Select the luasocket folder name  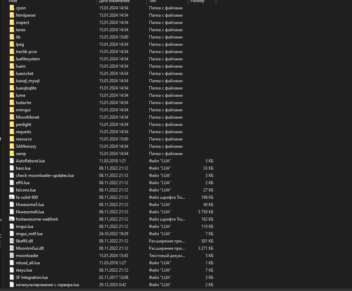coord(25,74)
